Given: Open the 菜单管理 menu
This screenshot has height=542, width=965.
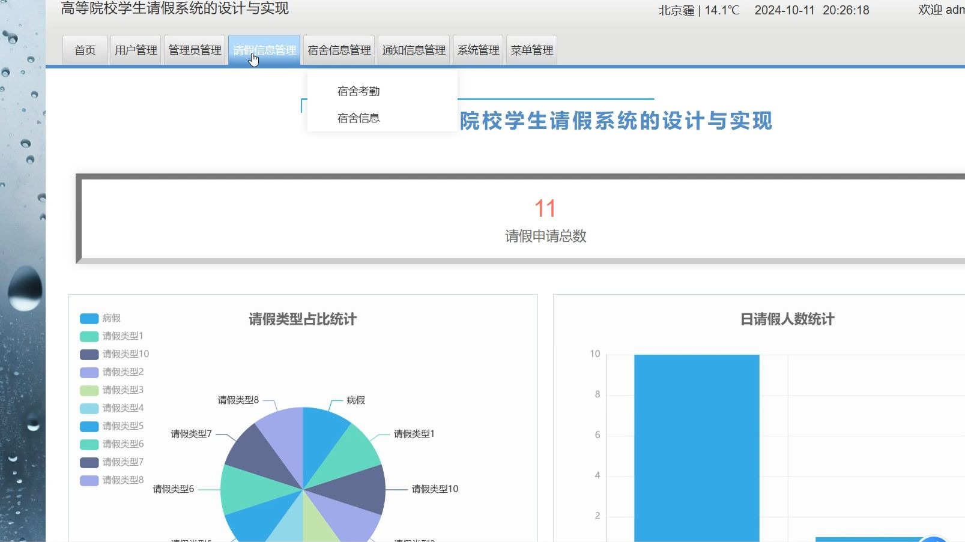Looking at the screenshot, I should tap(531, 50).
